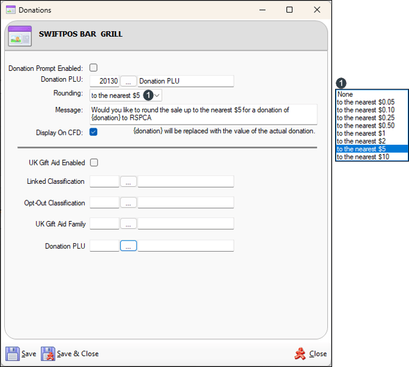
Task: Click the SwiftPOS header image icon
Action: [20, 36]
